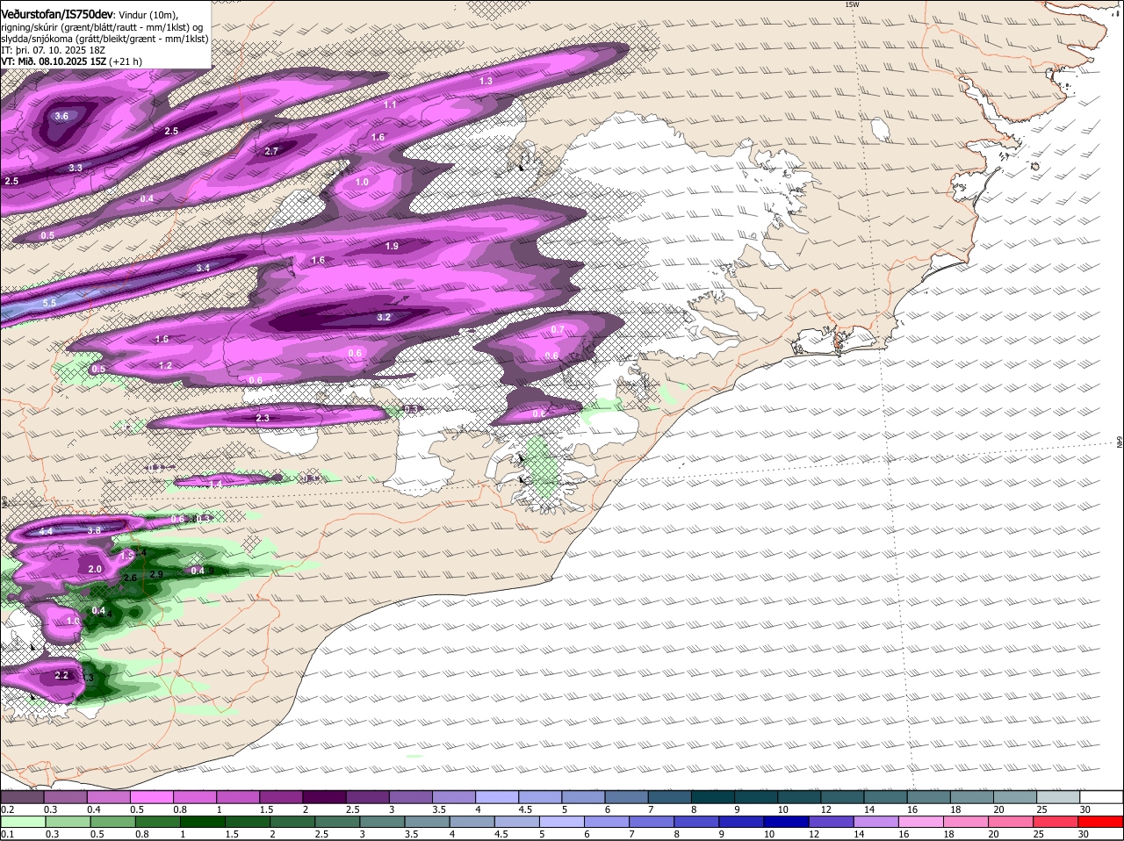Click the 2.7 precipitation value
The width and height of the screenshot is (1124, 841).
click(271, 151)
